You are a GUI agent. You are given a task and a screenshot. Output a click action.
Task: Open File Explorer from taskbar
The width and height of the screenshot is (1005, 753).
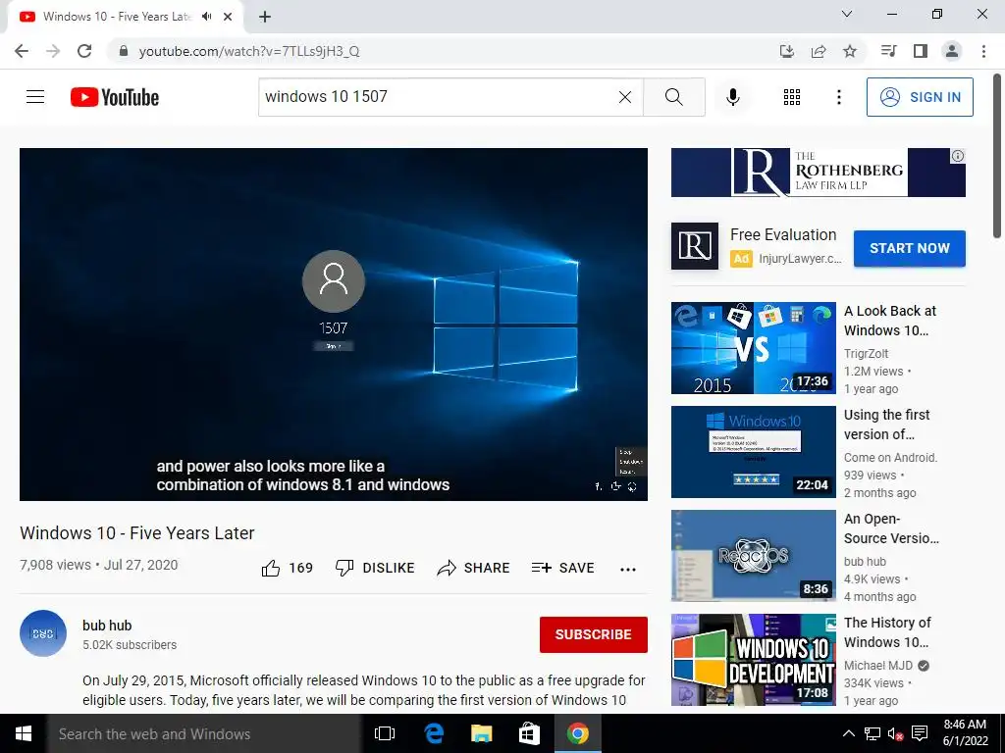pyautogui.click(x=481, y=733)
